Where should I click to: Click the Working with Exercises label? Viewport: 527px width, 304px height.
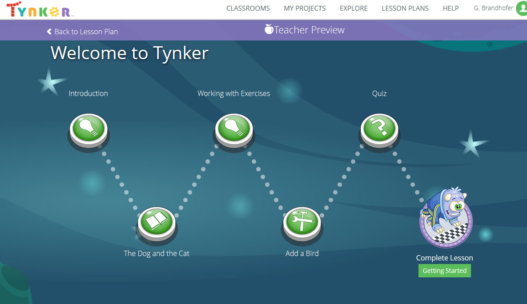click(x=233, y=93)
